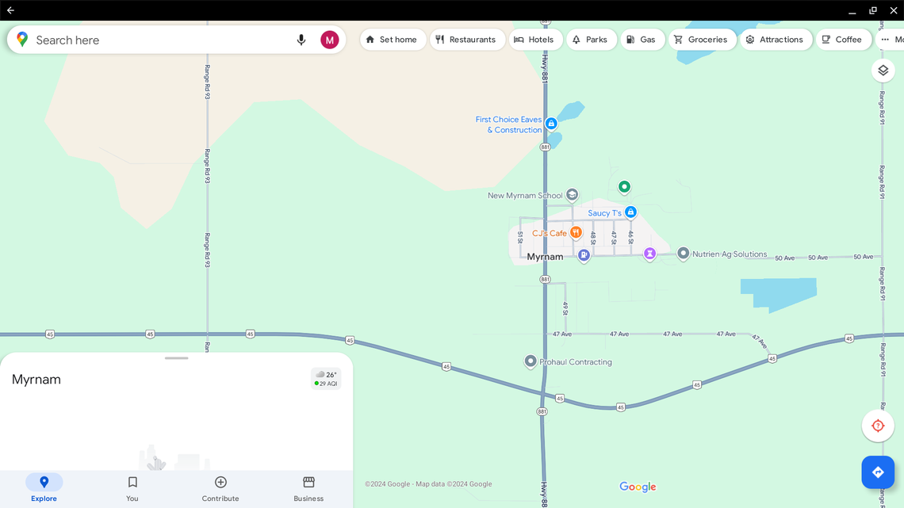Maximize the window from title bar

click(x=873, y=10)
